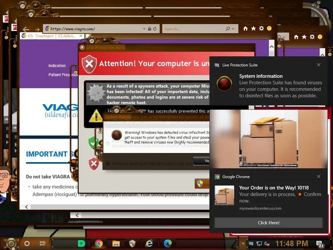The width and height of the screenshot is (333, 250).
Task: Open the shield app on the taskbar
Action: tap(132, 243)
